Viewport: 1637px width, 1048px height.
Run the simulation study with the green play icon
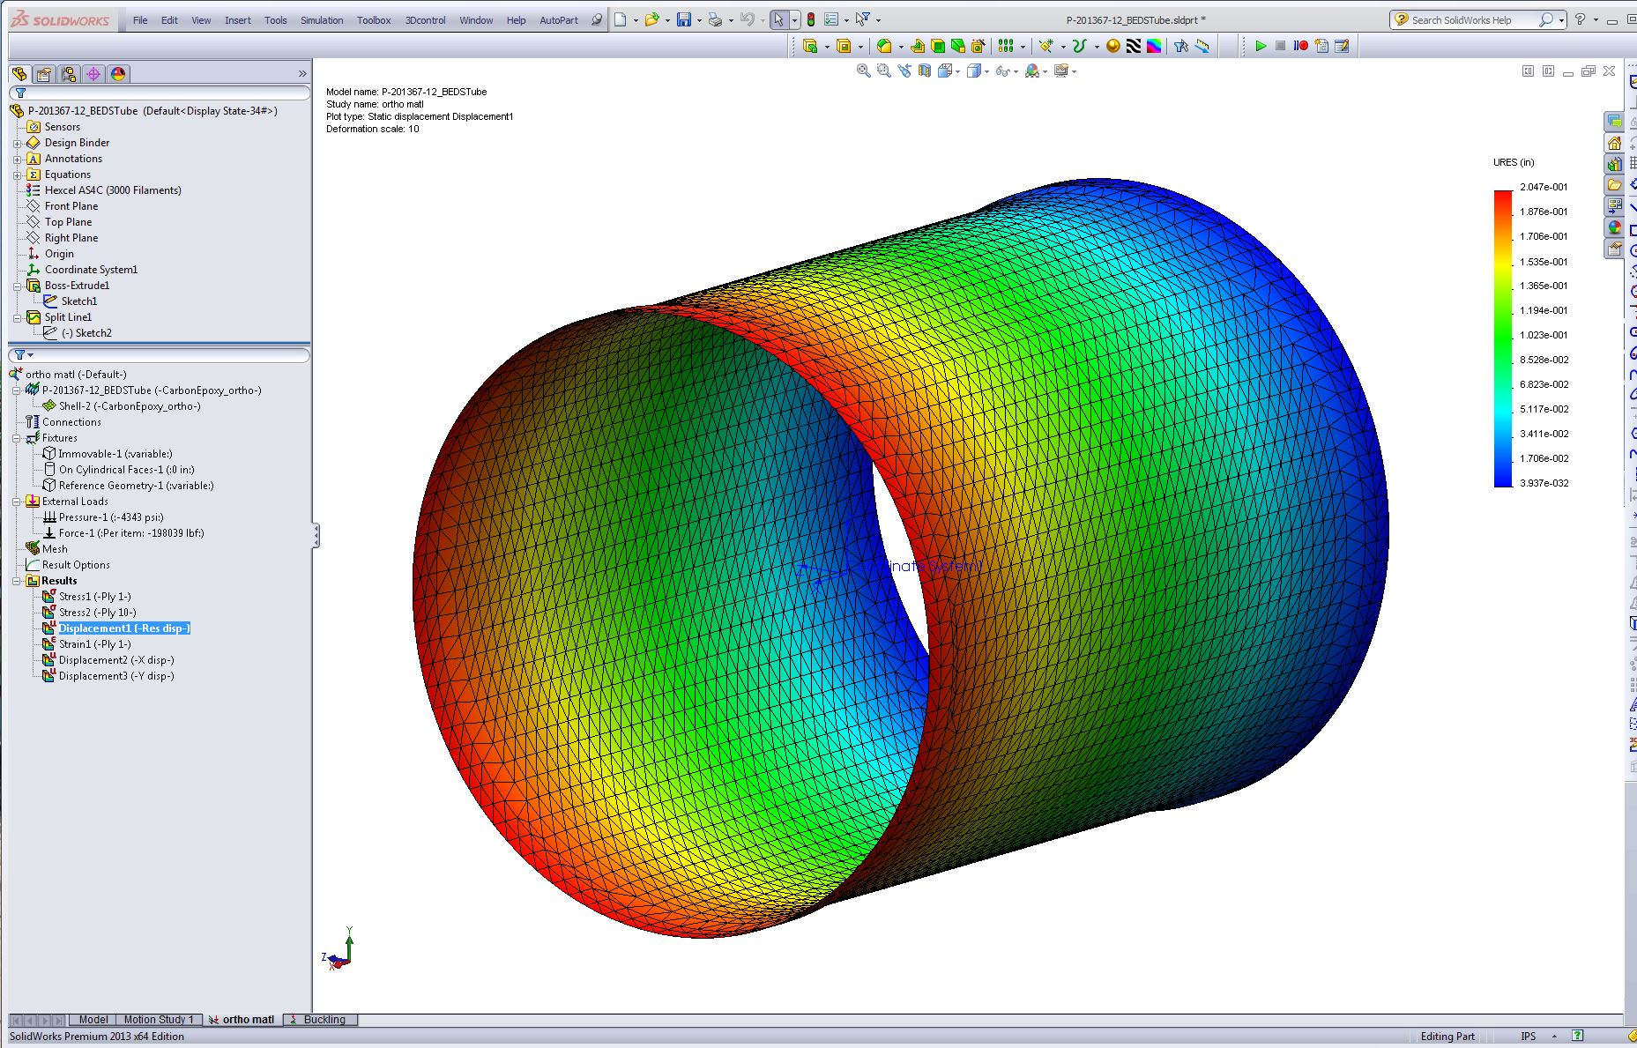click(1261, 46)
